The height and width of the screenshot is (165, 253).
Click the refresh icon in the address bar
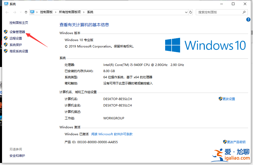tap(190, 12)
